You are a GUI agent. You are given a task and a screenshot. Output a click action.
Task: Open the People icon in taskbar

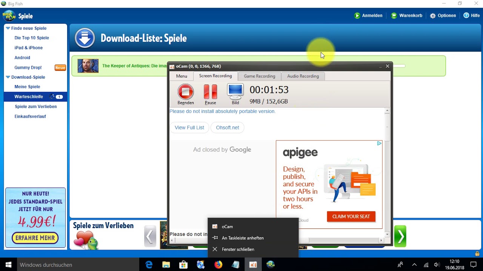pyautogui.click(x=400, y=265)
